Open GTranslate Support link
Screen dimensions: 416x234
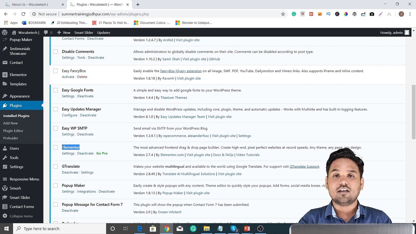pyautogui.click(x=304, y=166)
